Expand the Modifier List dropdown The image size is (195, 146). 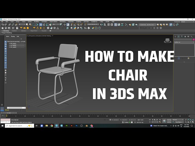(184, 42)
